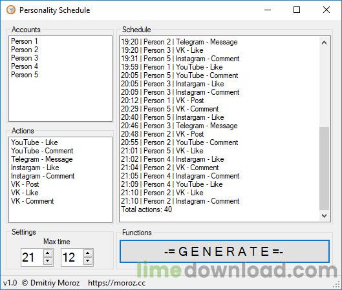Image resolution: width=342 pixels, height=290 pixels.
Task: Click the schedule scrollbar down arrow
Action: click(324, 215)
